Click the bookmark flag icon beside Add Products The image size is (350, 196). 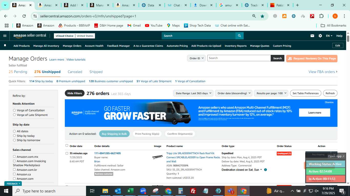(x=5, y=45)
